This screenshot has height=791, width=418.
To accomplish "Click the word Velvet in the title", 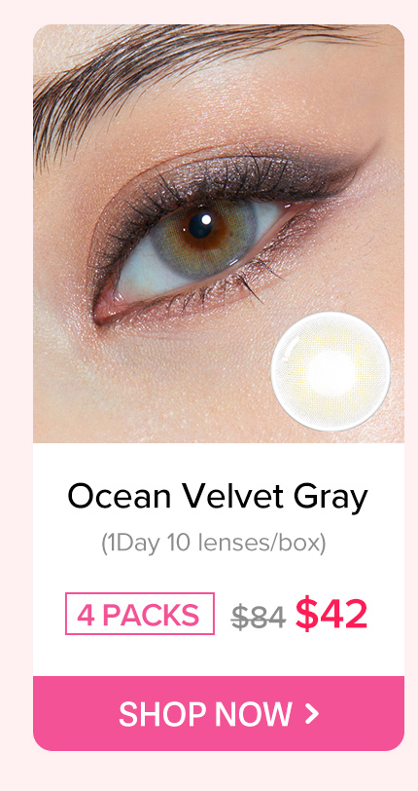I will click(x=233, y=497).
